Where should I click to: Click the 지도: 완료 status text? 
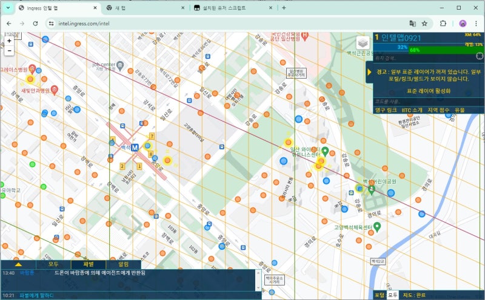coord(414,295)
